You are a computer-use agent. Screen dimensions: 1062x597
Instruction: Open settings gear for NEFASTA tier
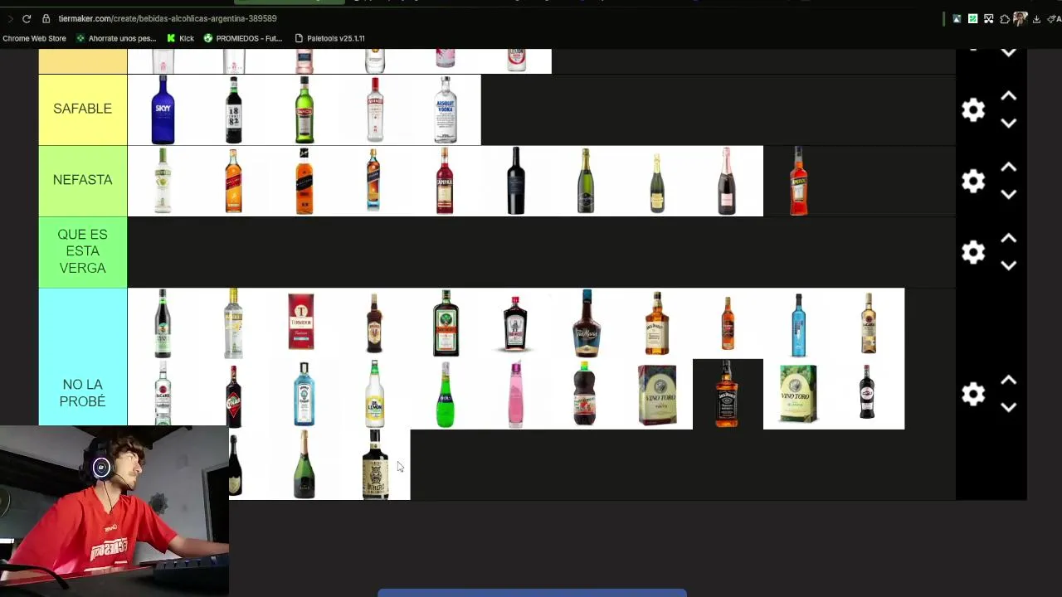pos(973,181)
